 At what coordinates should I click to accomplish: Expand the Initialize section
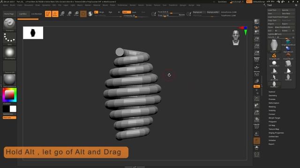tap(272, 140)
